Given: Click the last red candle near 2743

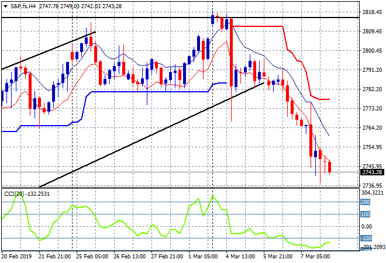Looking at the screenshot, I should 330,167.
